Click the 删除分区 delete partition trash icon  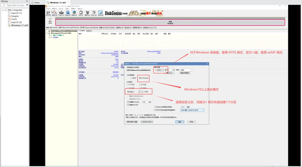pyautogui.click(x=88, y=13)
